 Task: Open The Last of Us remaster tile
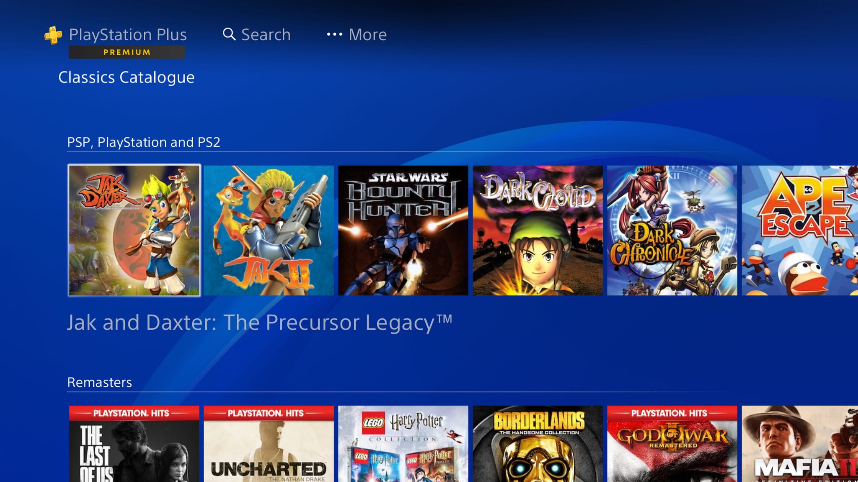134,444
